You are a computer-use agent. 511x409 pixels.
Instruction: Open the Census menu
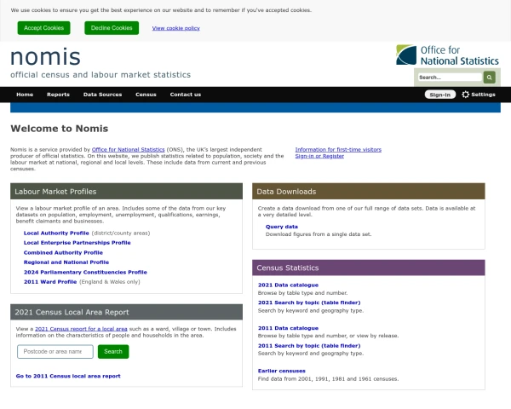point(146,95)
